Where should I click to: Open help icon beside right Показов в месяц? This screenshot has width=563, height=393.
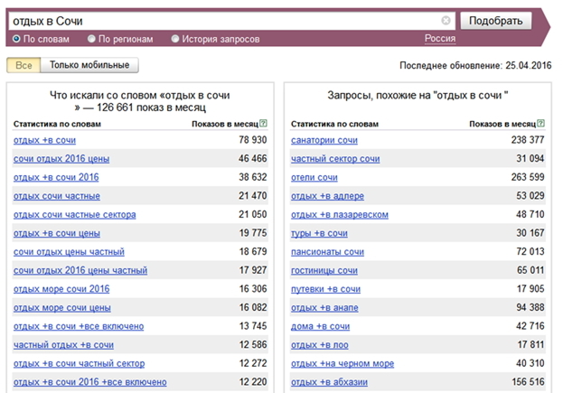tap(540, 124)
